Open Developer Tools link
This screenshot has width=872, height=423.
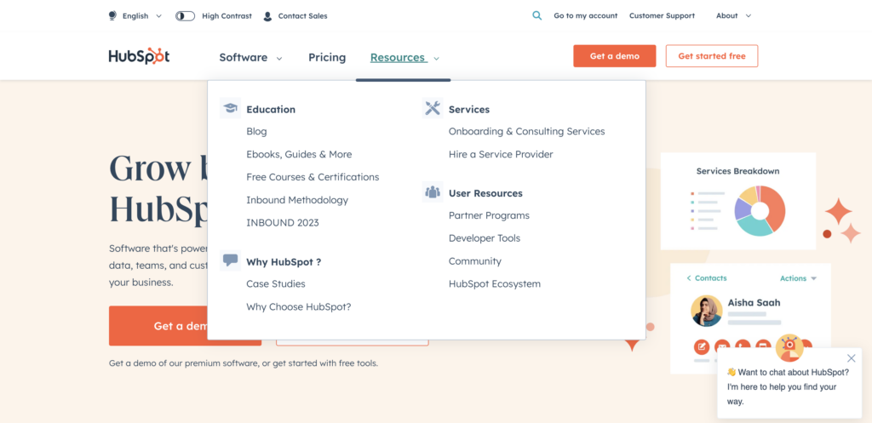pos(485,238)
